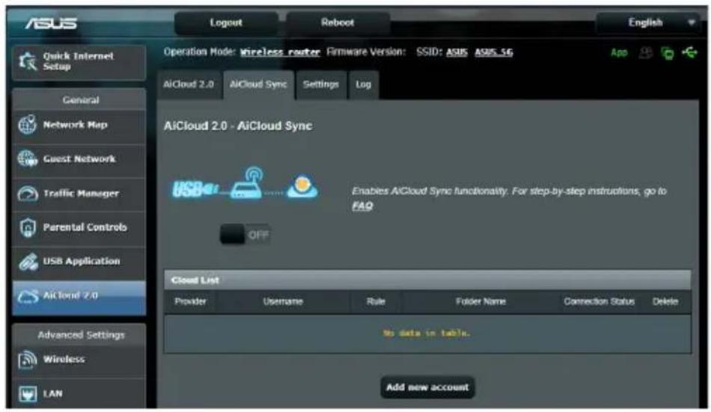711x412 pixels.
Task: Click the General section header
Action: click(79, 99)
